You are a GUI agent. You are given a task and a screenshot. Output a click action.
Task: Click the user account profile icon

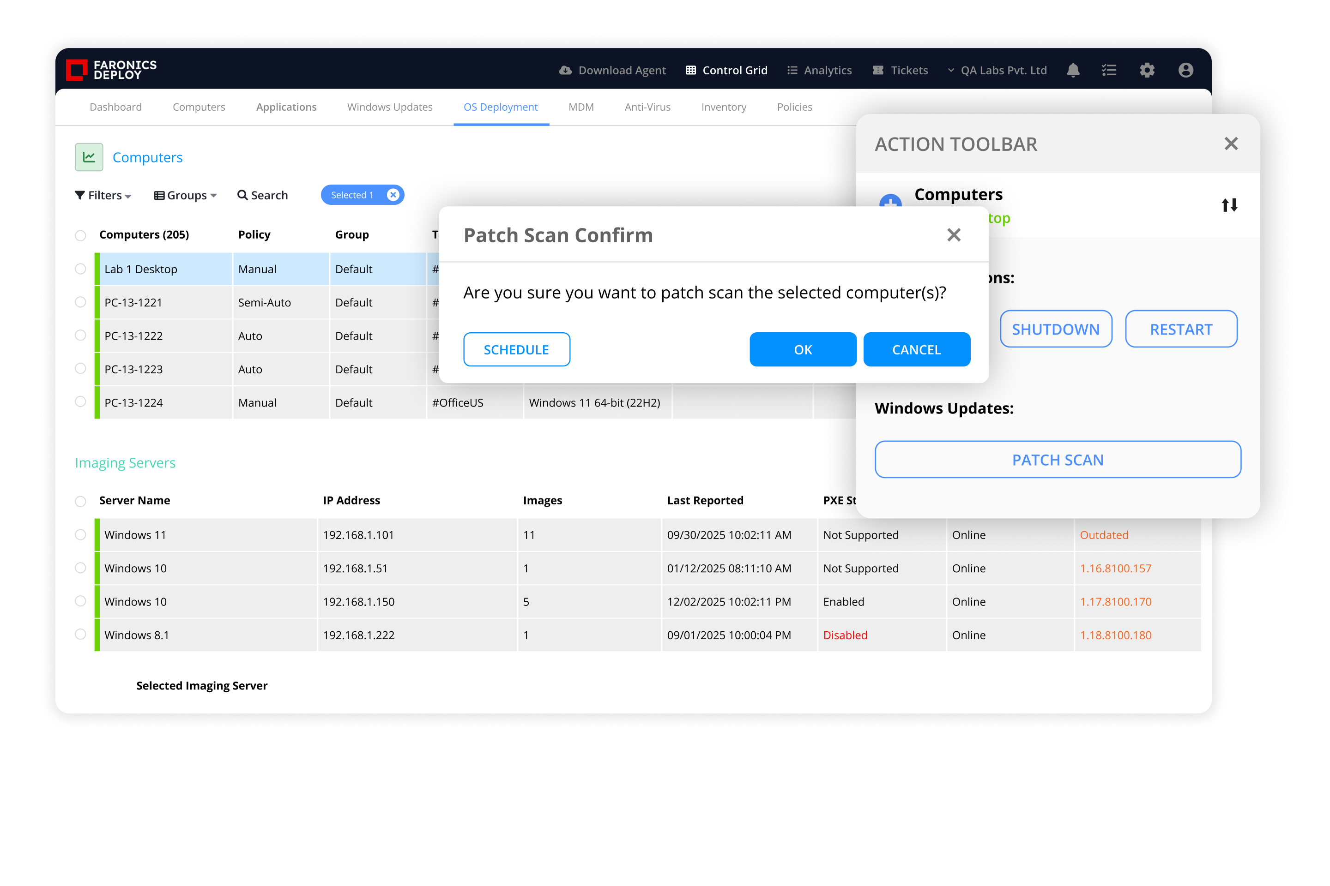click(x=1186, y=70)
